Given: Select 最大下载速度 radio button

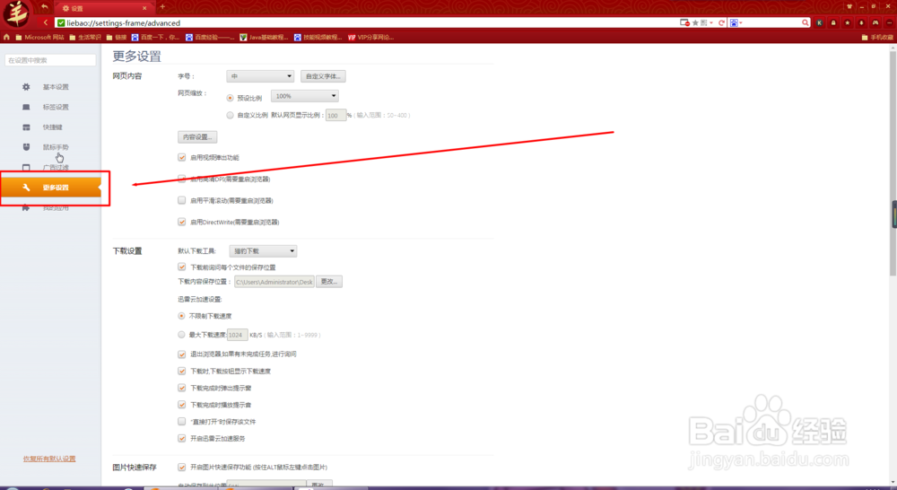Looking at the screenshot, I should [181, 335].
